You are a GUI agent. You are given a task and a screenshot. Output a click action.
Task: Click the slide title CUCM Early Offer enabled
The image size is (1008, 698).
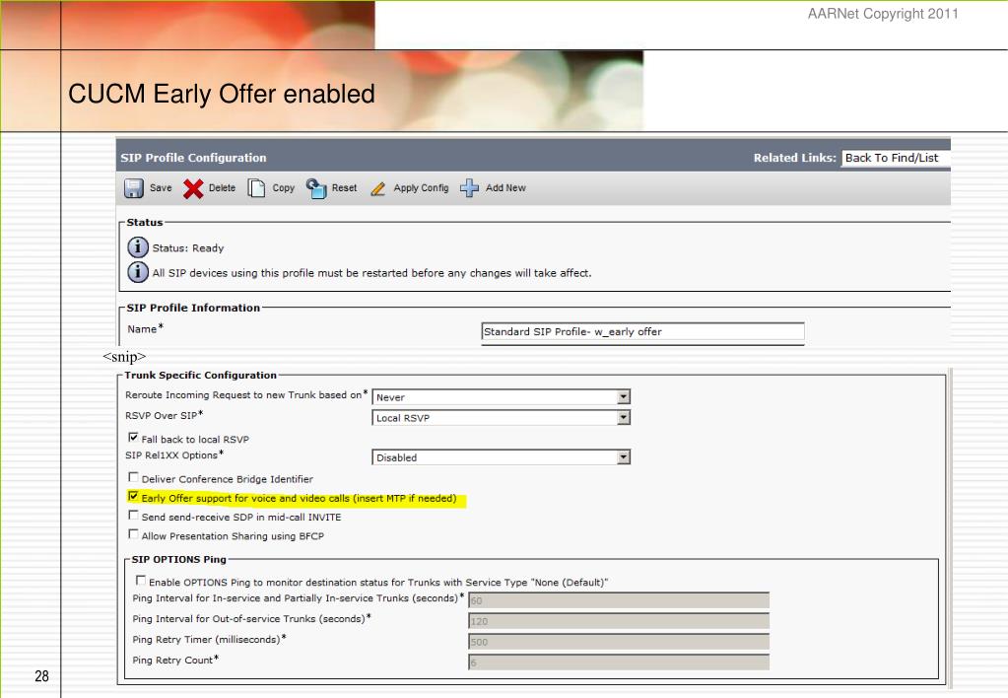pyautogui.click(x=221, y=94)
